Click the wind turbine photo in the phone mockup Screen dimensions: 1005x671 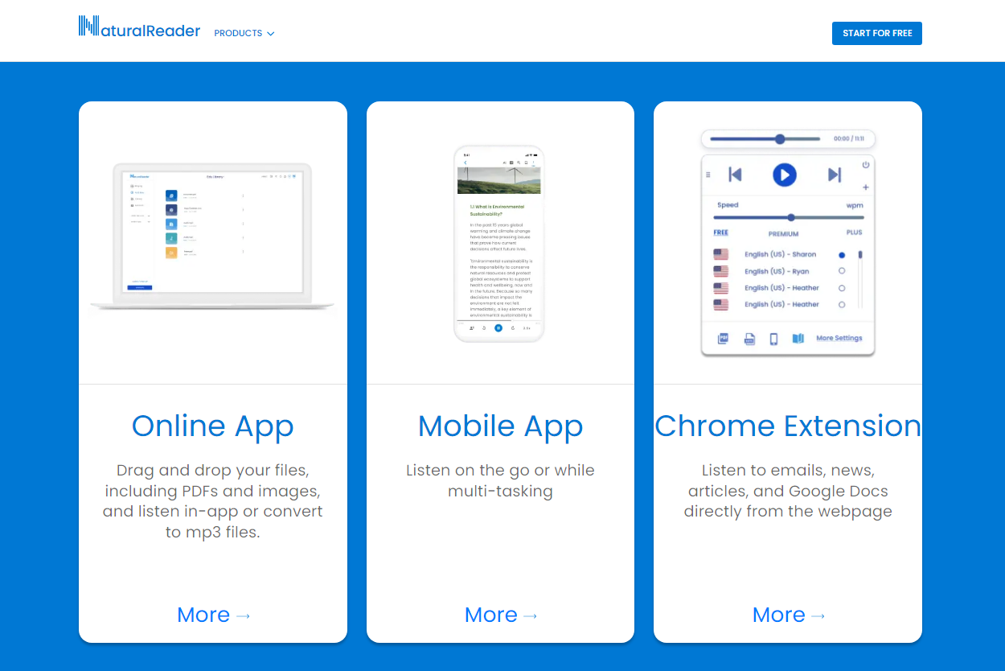[x=498, y=180]
